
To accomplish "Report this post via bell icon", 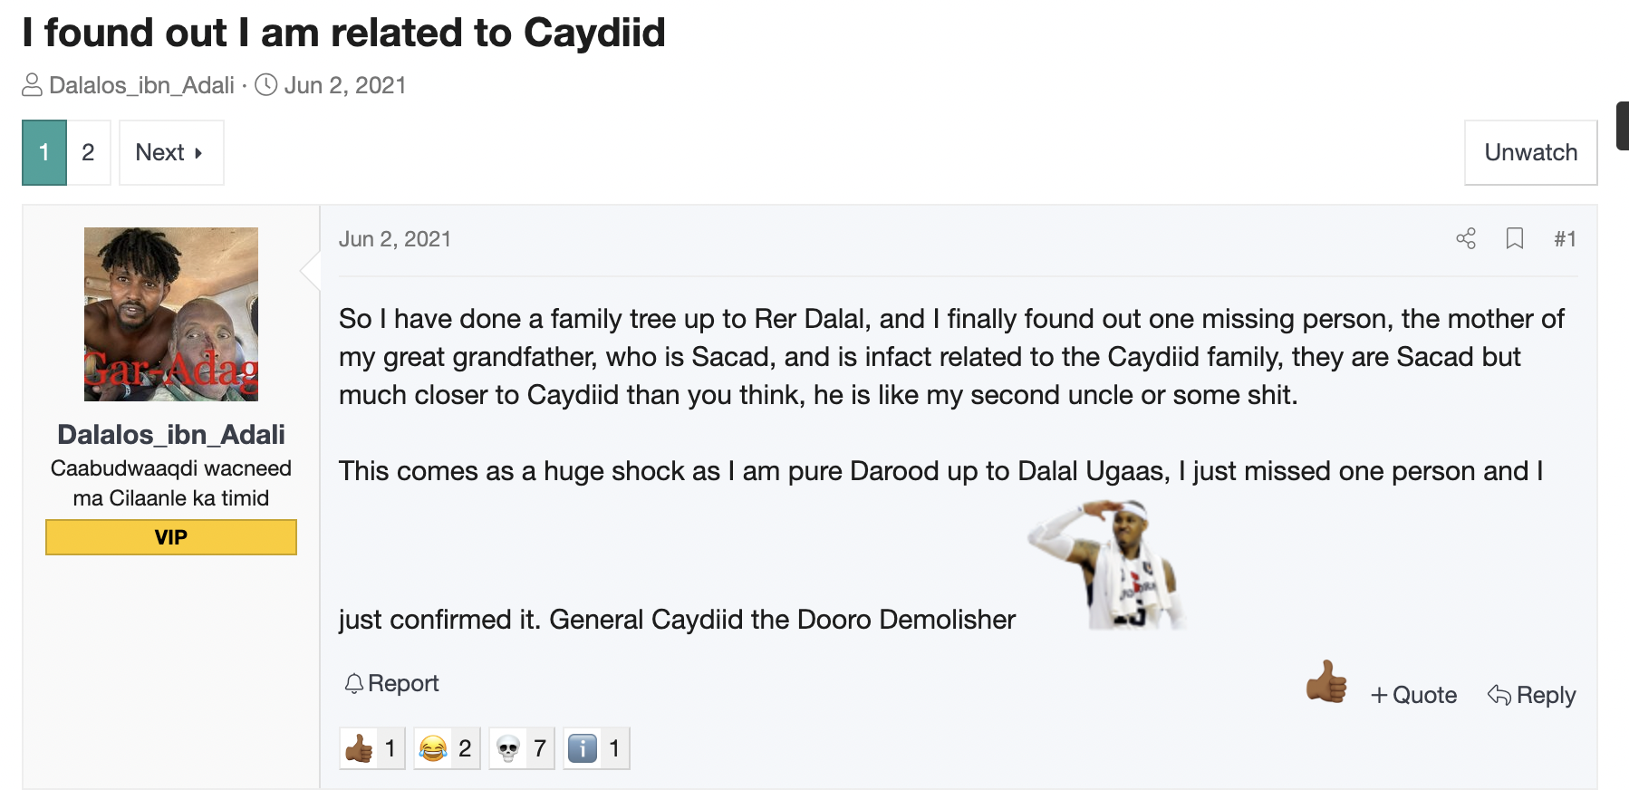I will 391,683.
